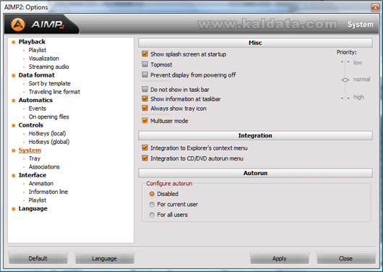Open the Data format category
Image resolution: width=383 pixels, height=272 pixels.
point(37,75)
